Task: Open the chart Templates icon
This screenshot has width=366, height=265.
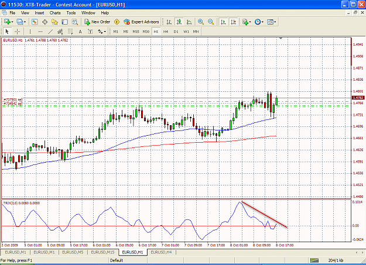Action: point(270,22)
